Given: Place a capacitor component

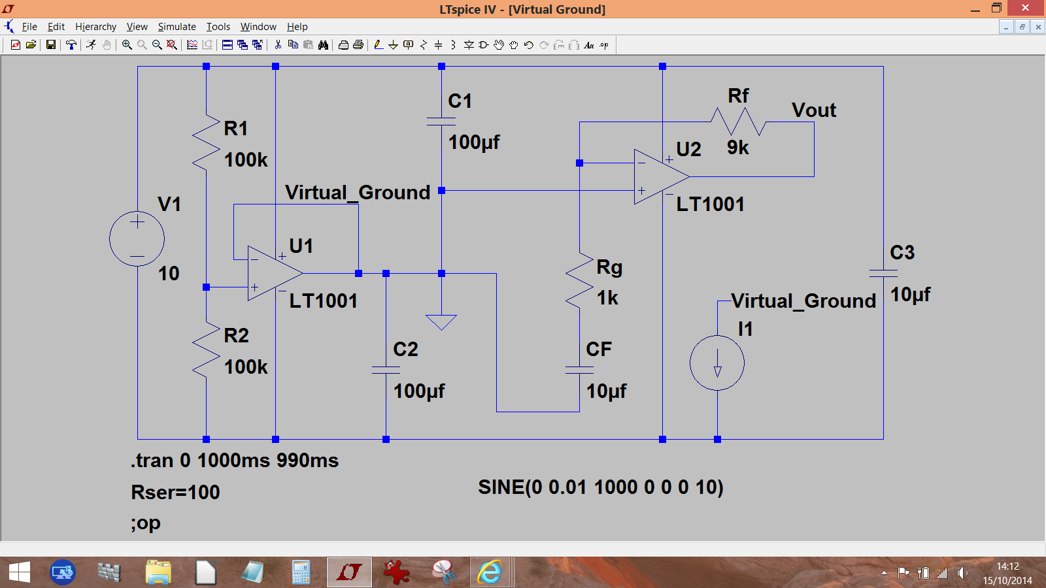Looking at the screenshot, I should 438,45.
